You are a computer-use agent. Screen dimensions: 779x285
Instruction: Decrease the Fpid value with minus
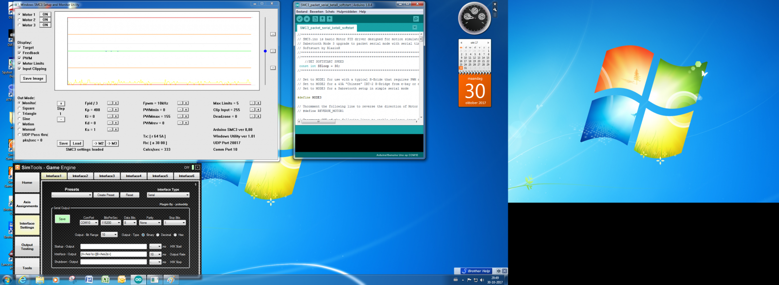(x=110, y=103)
